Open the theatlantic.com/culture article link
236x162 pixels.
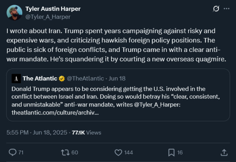point(55,113)
